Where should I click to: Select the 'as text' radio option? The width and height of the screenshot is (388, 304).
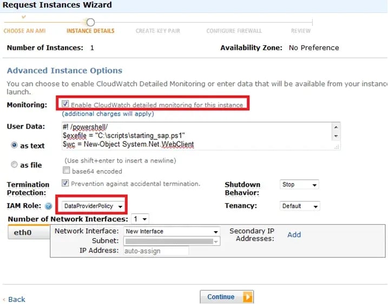(14, 145)
